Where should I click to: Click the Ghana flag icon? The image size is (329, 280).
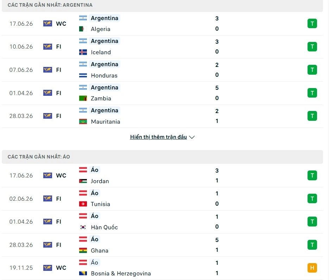(83, 250)
